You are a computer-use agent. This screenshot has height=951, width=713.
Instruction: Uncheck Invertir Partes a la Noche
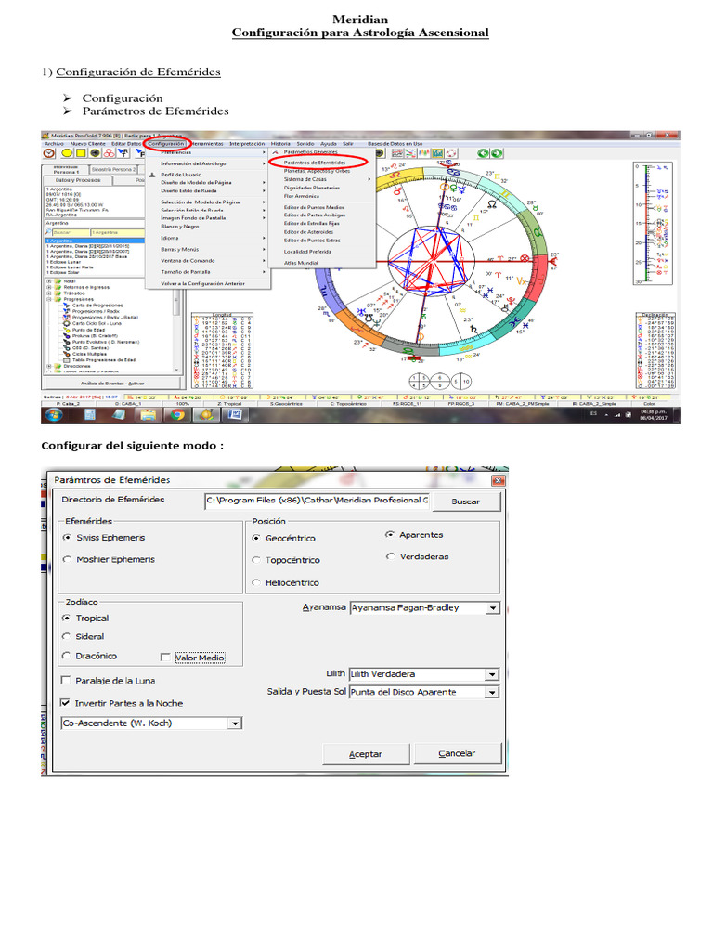click(66, 703)
